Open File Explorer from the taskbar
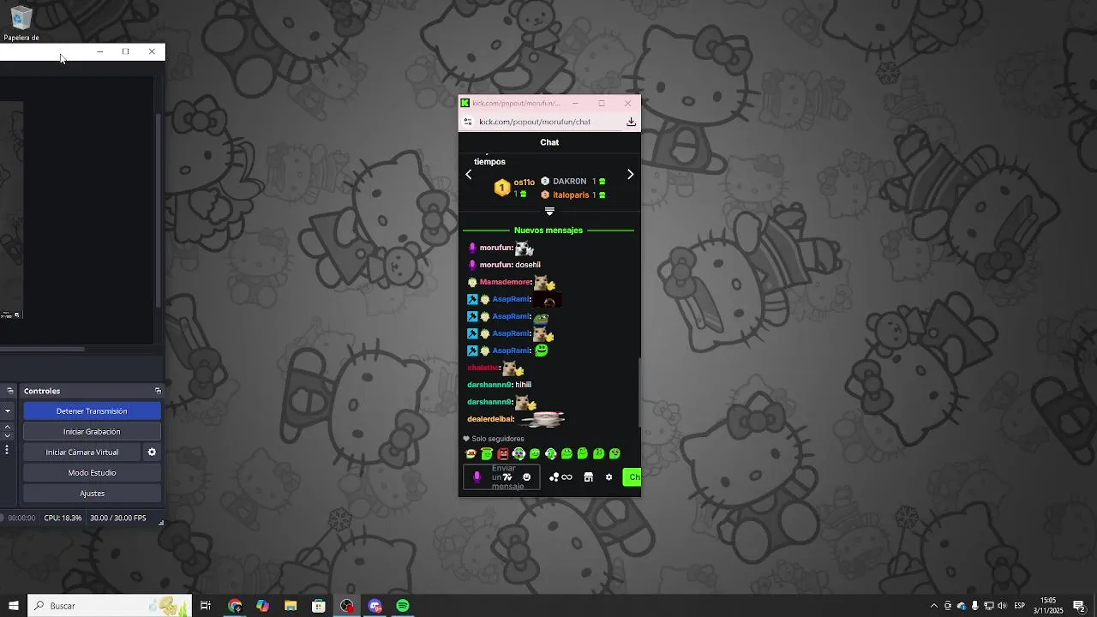The height and width of the screenshot is (617, 1097). click(291, 606)
